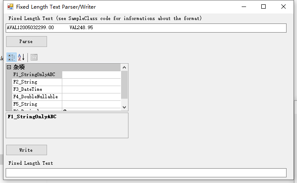The width and height of the screenshot is (297, 183).
Task: Click the Write button
Action: 27,150
